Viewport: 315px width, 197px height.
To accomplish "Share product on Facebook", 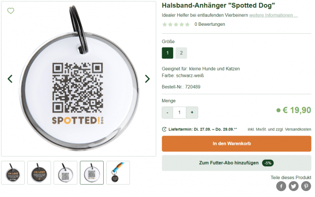I will (281, 186).
